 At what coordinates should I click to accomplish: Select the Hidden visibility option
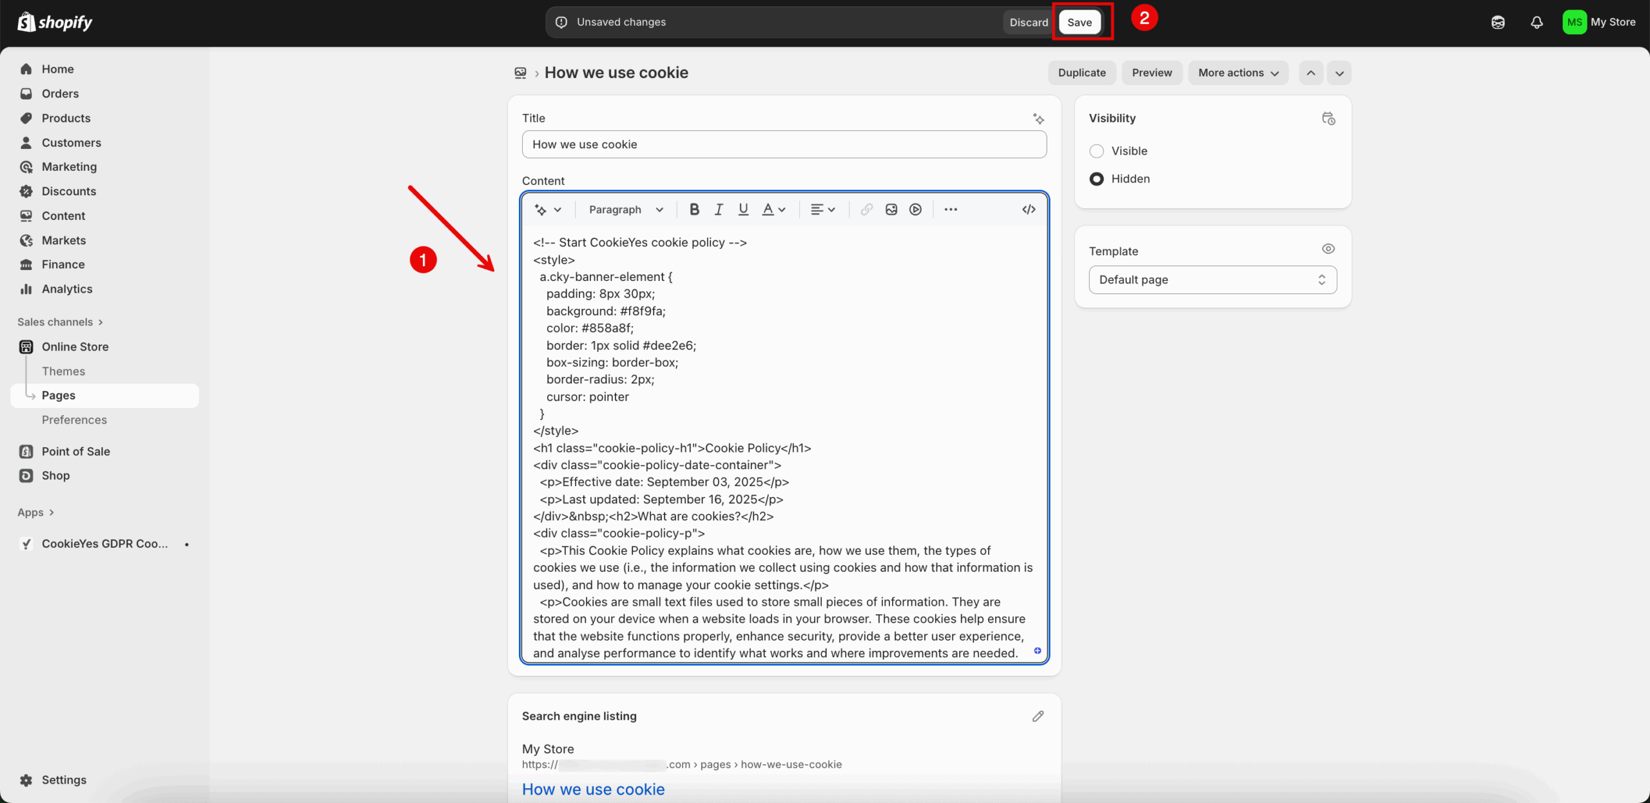1096,179
